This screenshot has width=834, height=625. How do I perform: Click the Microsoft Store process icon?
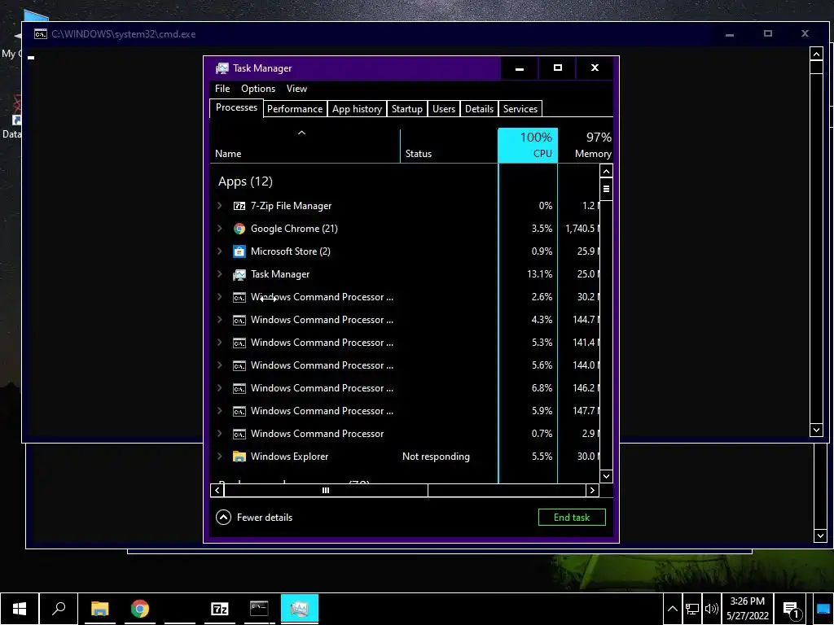(239, 251)
